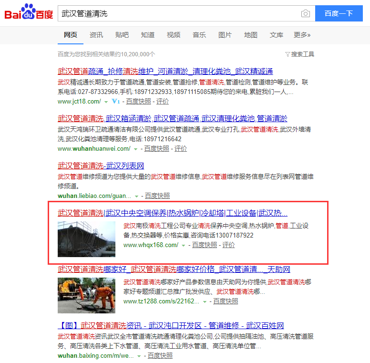Open 百度快照 for whqx168.com result
The image size is (370, 363).
tap(205, 245)
